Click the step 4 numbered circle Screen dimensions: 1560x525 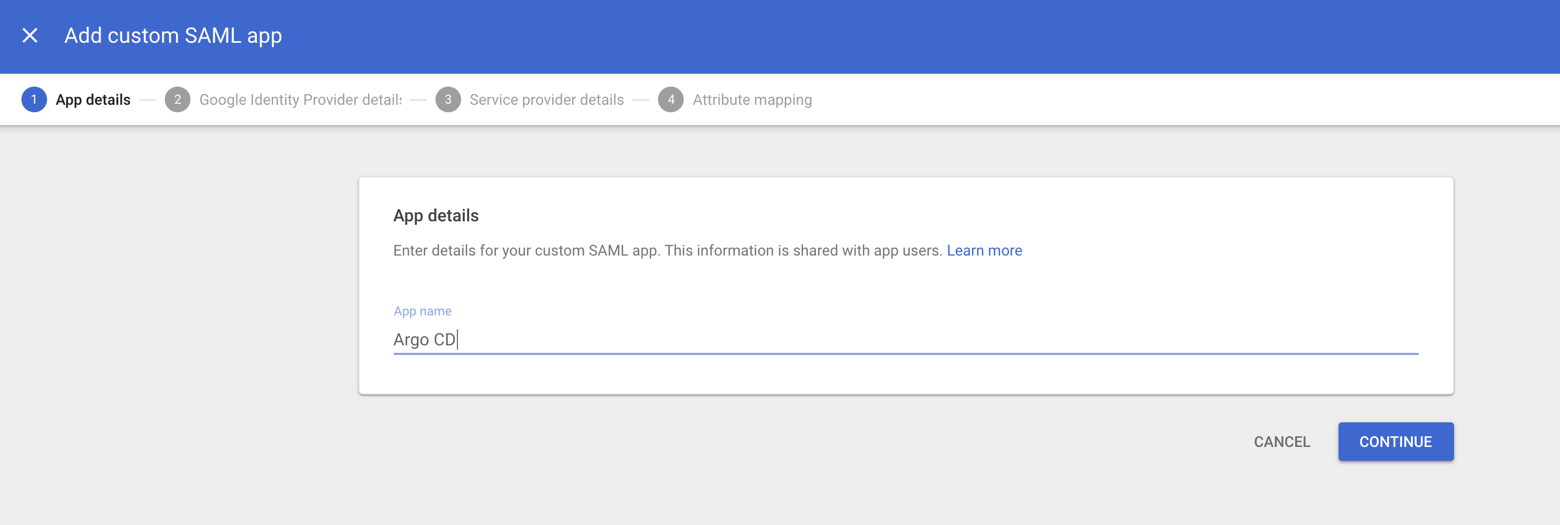(x=670, y=100)
